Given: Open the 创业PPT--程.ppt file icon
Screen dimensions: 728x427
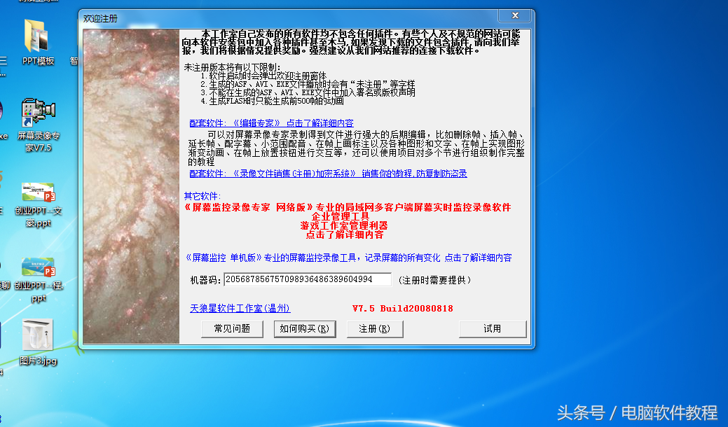Looking at the screenshot, I should 38,279.
